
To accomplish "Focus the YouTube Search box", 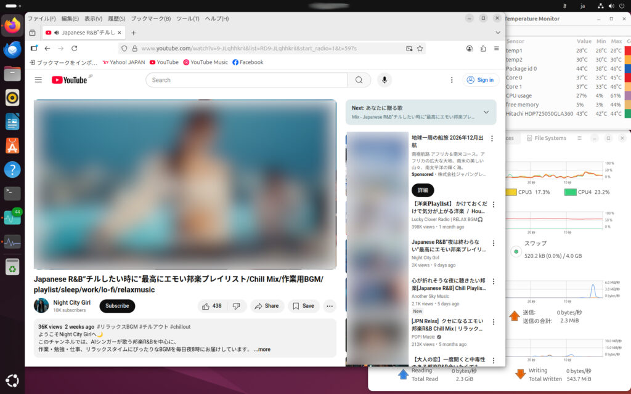I will tap(246, 80).
